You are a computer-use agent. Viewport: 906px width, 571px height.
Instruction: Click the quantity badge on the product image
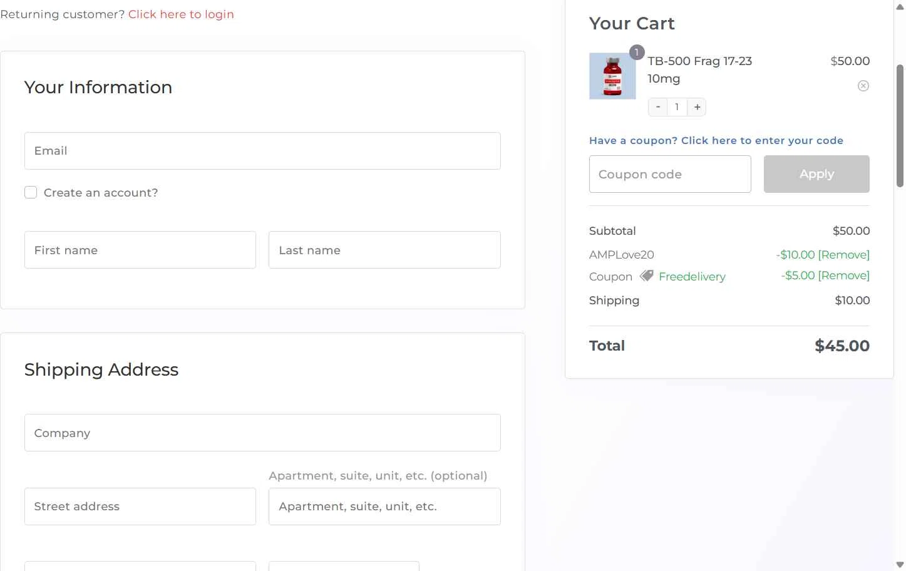click(637, 53)
